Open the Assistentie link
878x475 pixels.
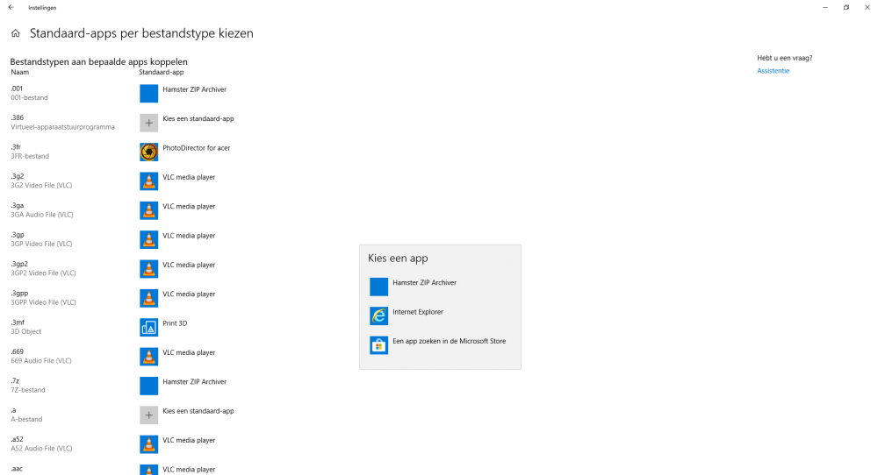pos(774,71)
